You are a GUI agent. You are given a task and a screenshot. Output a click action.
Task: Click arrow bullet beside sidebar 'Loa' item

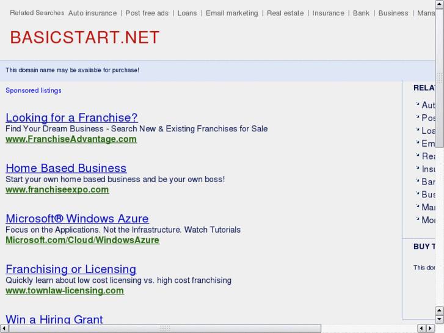(x=417, y=130)
